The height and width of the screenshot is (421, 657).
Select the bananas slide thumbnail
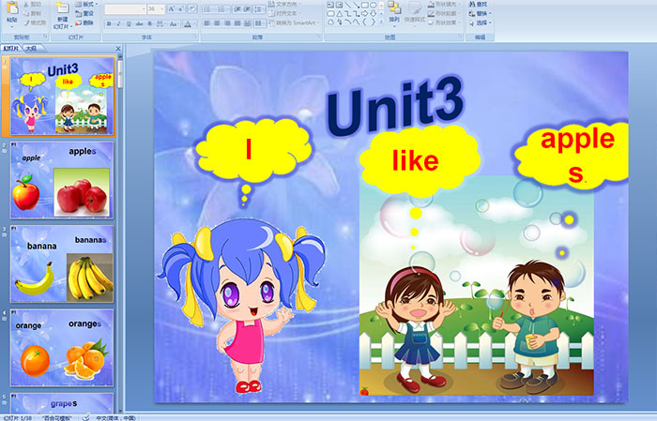coord(62,263)
